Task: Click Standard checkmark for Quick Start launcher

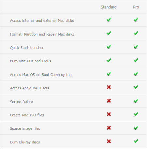Action: coord(109,47)
